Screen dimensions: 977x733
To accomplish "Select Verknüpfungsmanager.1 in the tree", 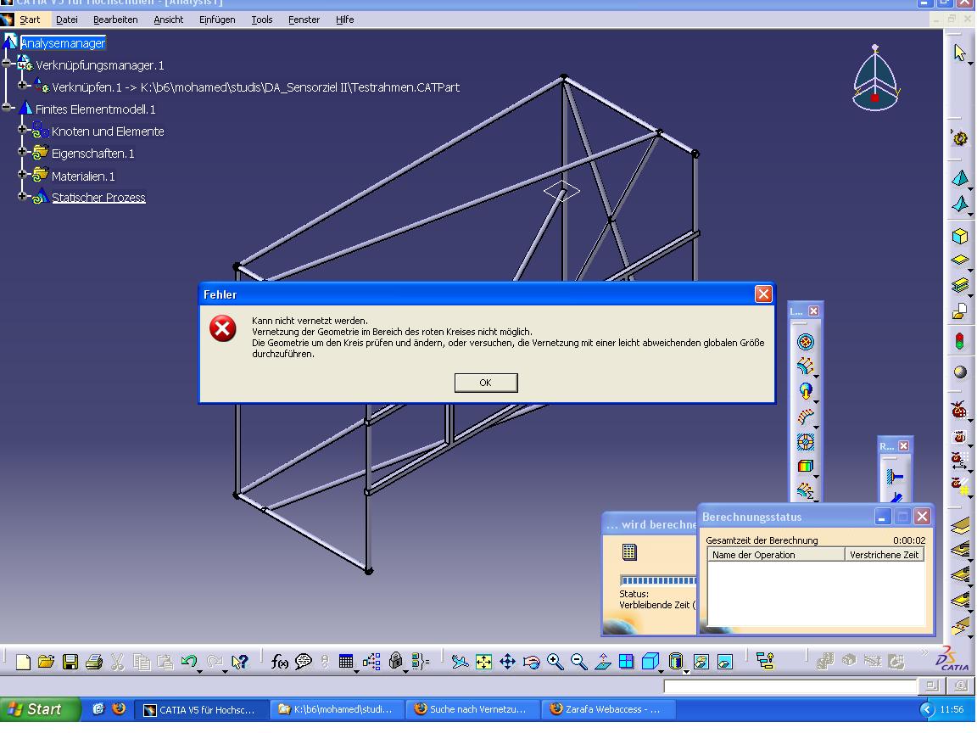I will point(100,64).
